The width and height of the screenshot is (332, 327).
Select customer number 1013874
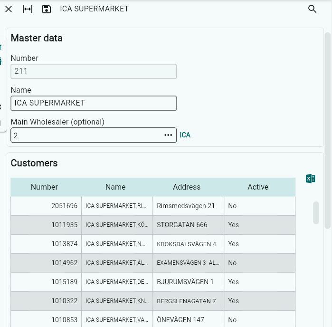pyautogui.click(x=65, y=244)
